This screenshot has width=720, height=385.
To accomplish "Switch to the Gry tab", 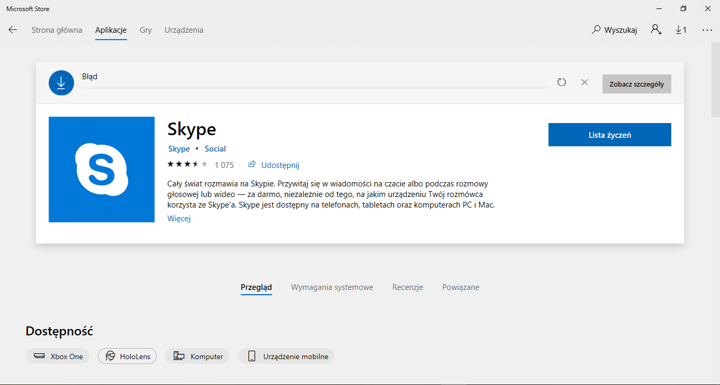I will pos(146,30).
